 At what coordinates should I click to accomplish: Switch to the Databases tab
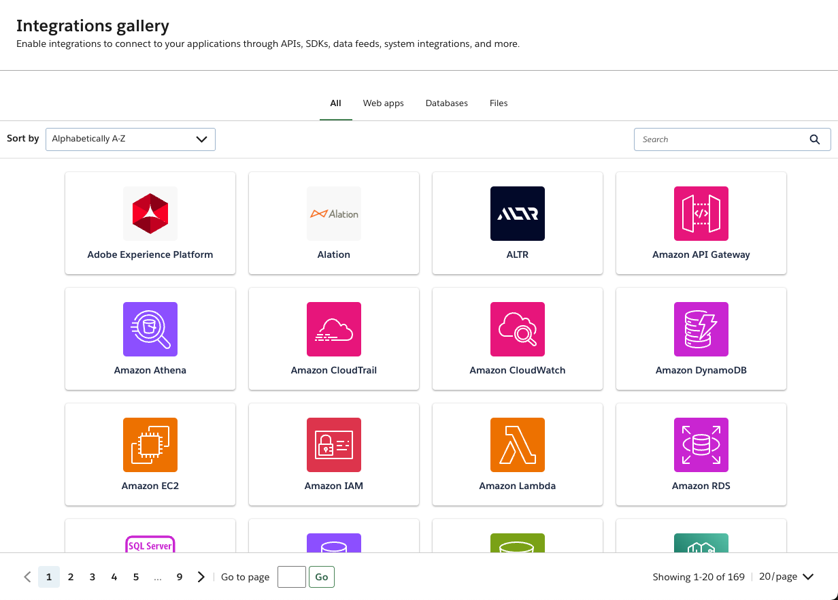[446, 103]
